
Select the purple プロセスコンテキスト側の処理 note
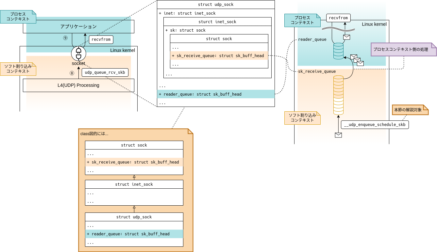point(404,49)
